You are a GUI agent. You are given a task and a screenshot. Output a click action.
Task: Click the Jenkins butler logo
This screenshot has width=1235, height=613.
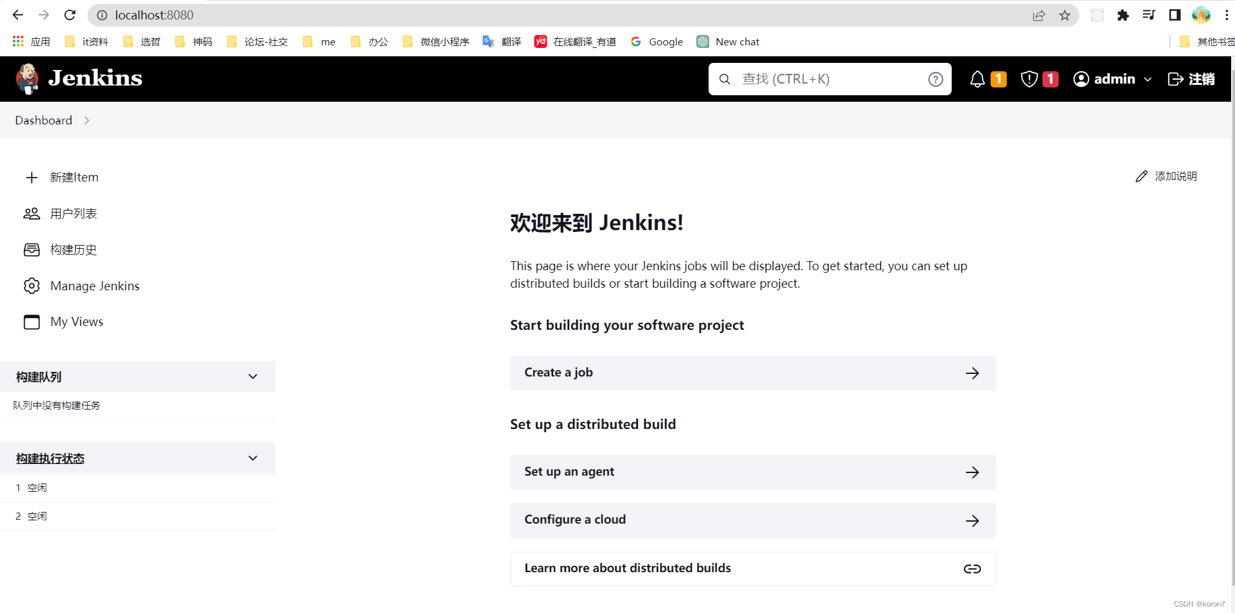point(27,79)
